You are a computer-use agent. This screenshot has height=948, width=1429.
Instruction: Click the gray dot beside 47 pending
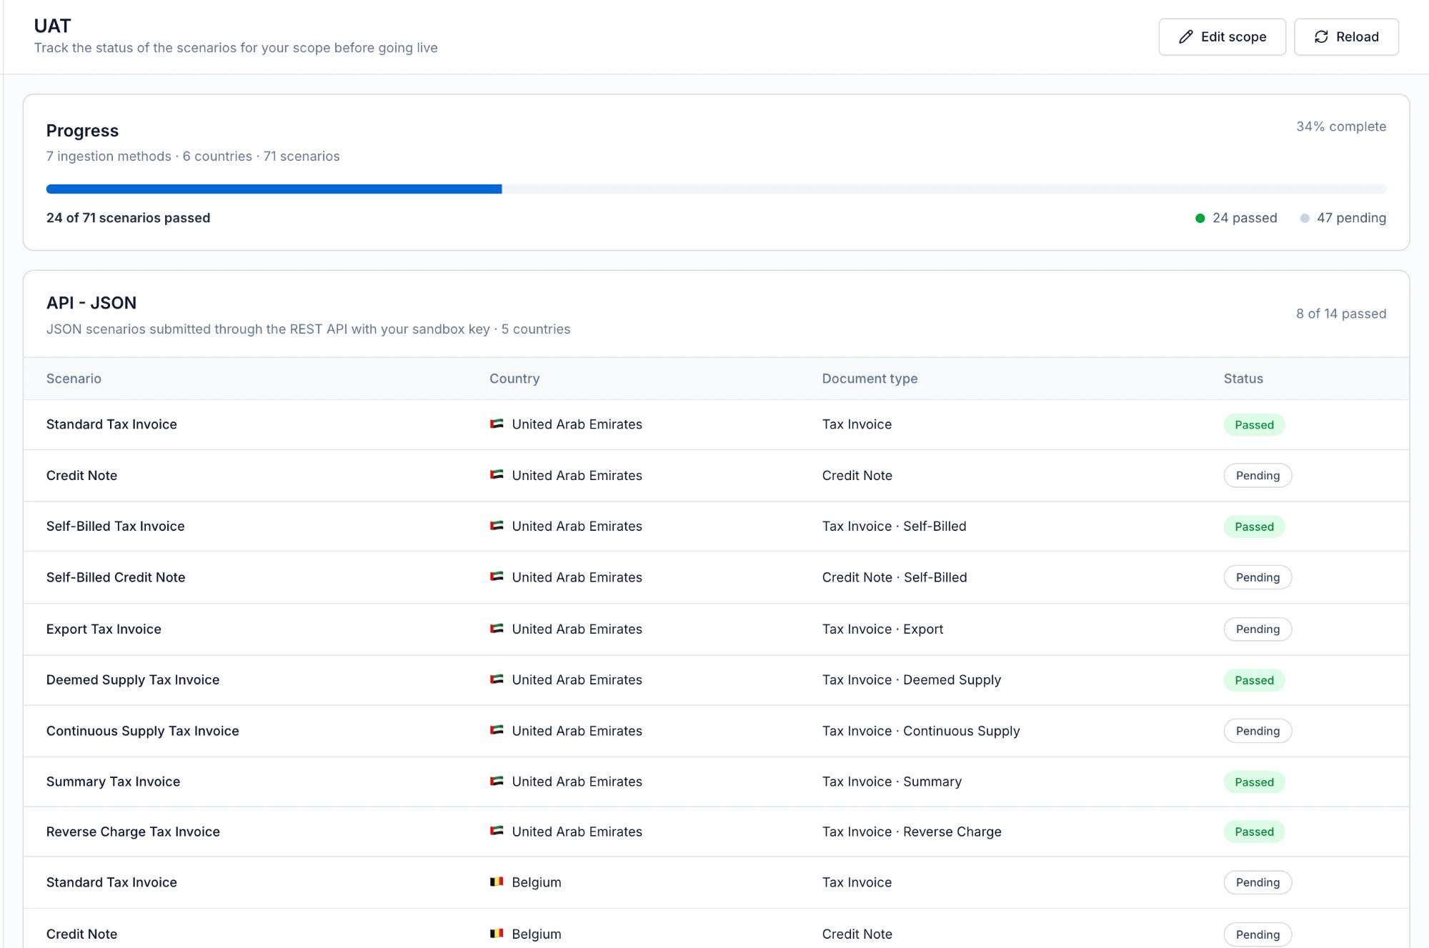tap(1305, 218)
